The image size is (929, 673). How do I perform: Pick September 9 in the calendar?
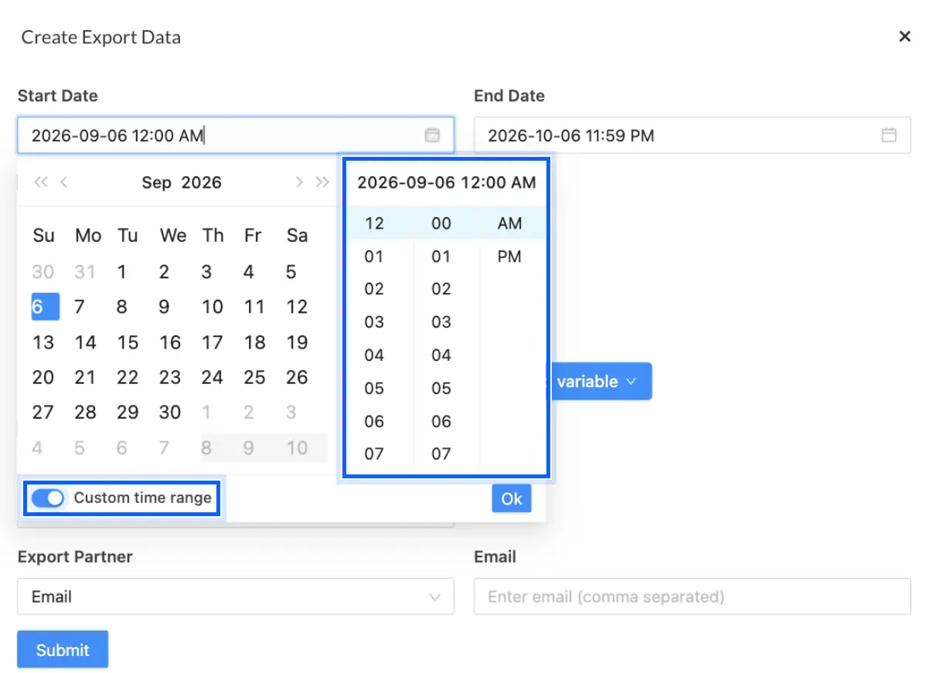pyautogui.click(x=164, y=307)
